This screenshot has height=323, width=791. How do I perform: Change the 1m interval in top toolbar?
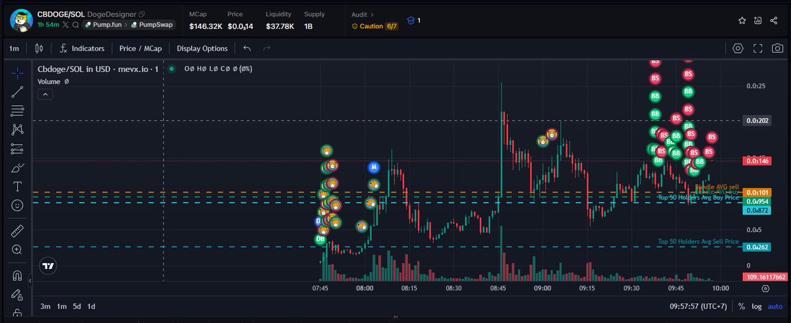pyautogui.click(x=14, y=48)
